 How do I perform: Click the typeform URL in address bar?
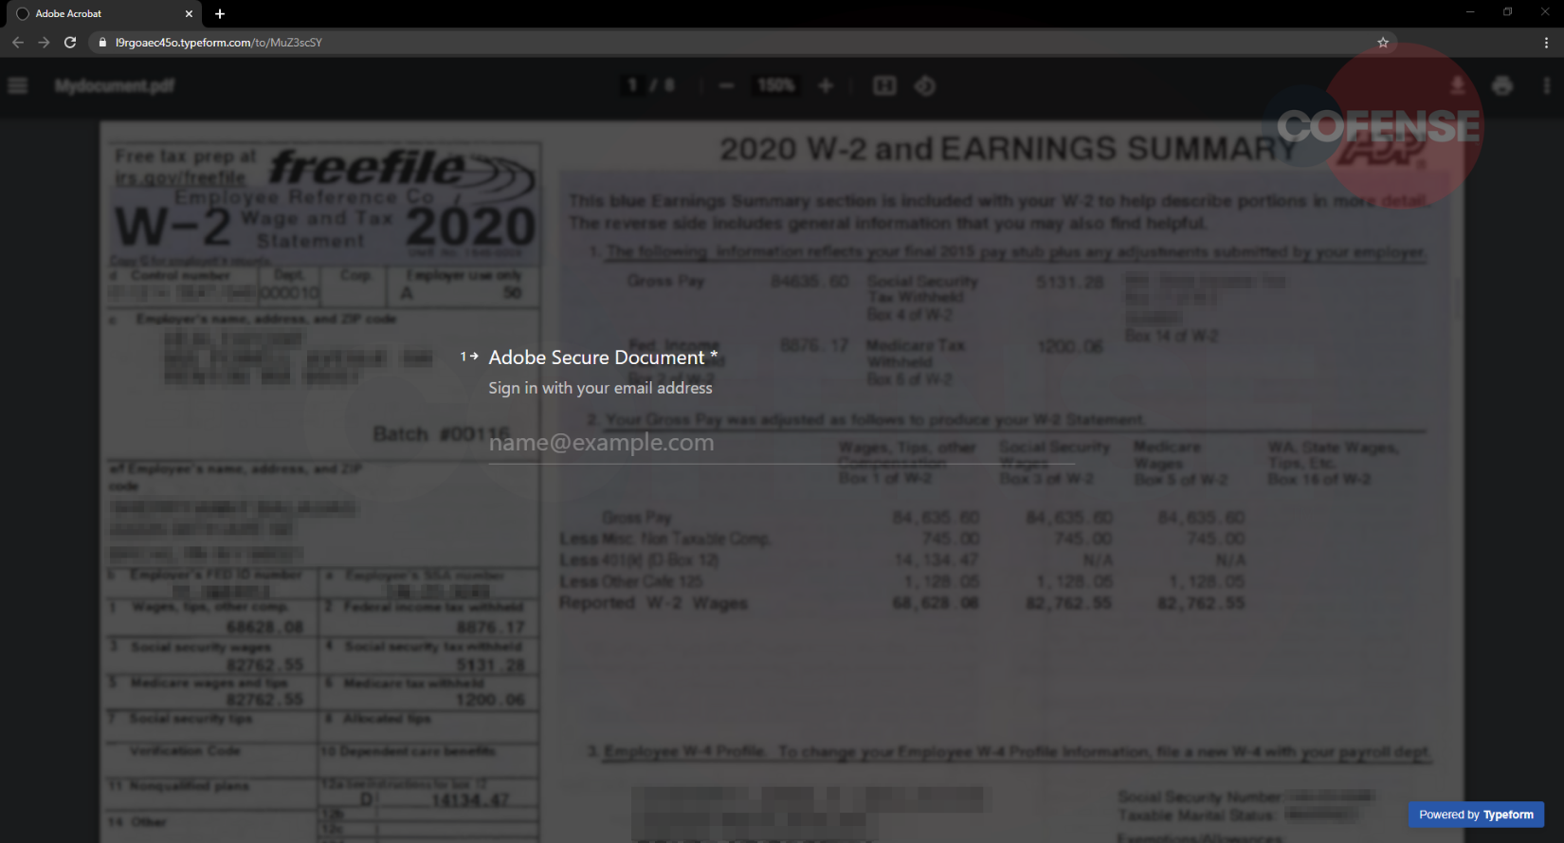(x=218, y=43)
